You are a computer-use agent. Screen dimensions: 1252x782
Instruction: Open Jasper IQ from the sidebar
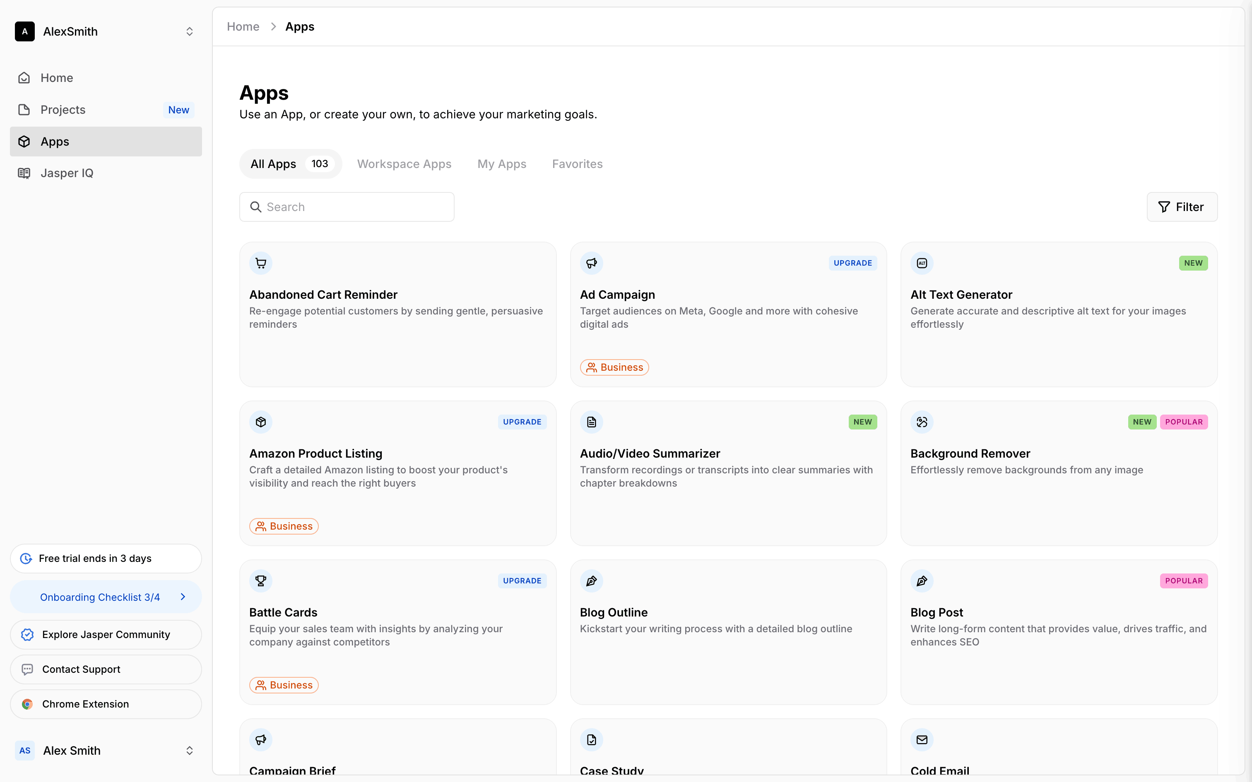click(x=67, y=173)
